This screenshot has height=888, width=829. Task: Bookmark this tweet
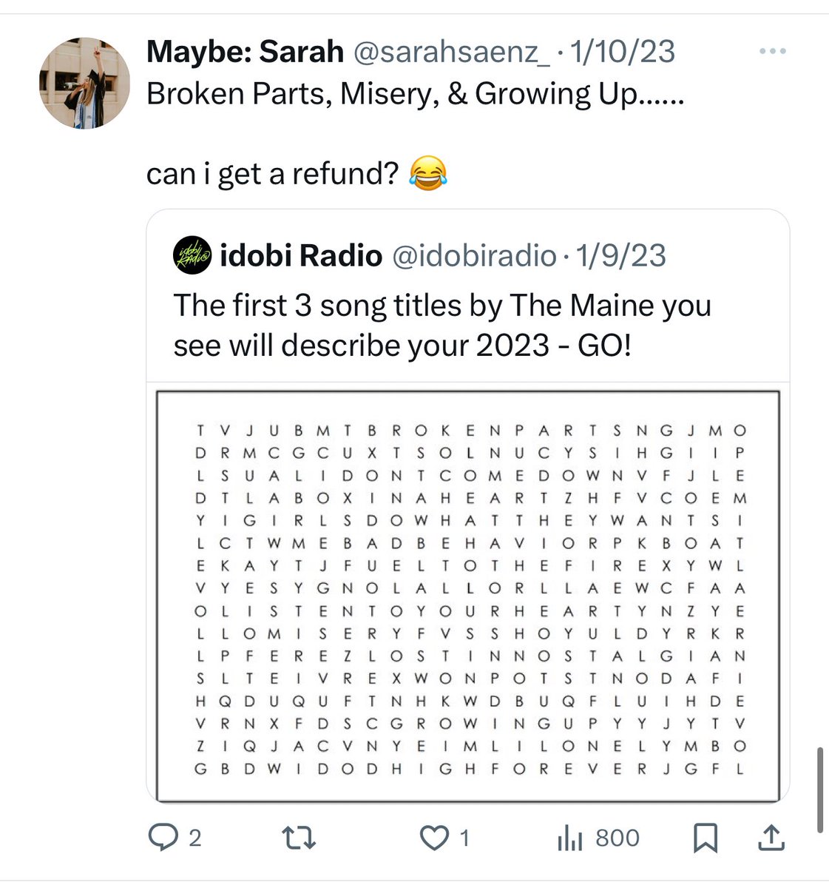706,838
